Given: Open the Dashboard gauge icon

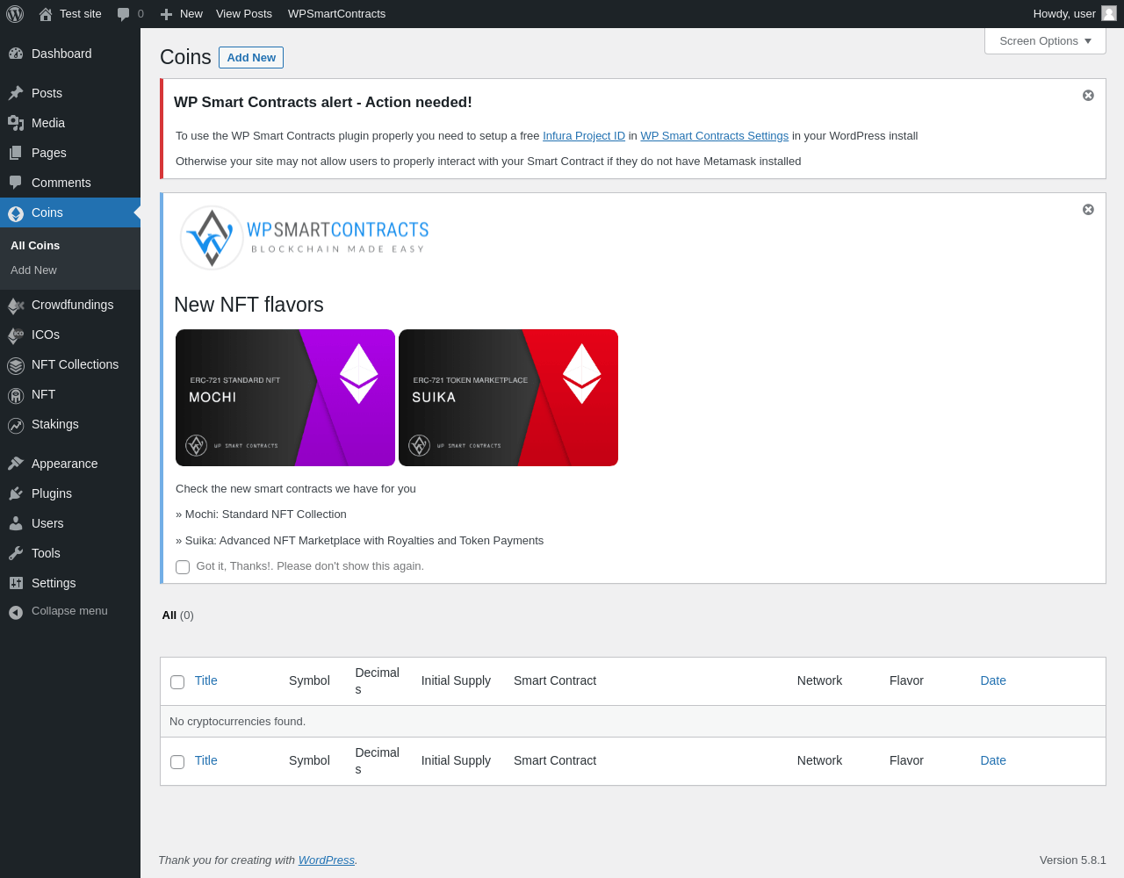Looking at the screenshot, I should click(16, 54).
